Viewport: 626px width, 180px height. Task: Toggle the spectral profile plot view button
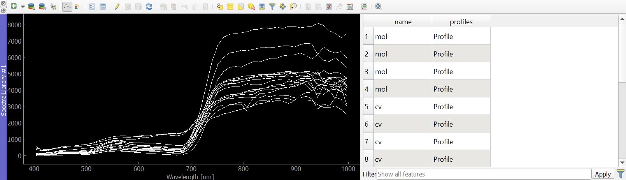(x=67, y=7)
